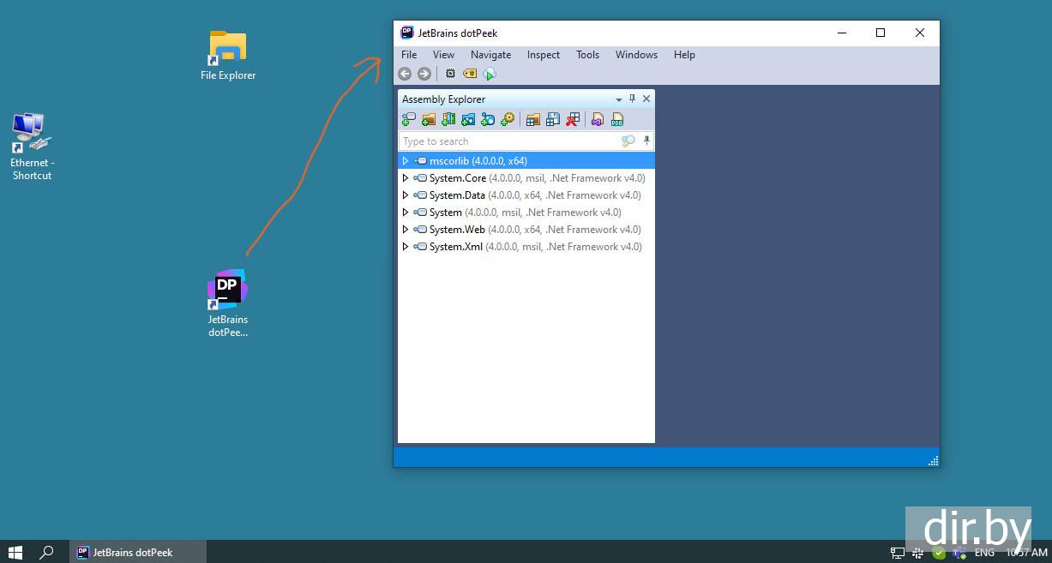The height and width of the screenshot is (563, 1052).
Task: Expand the System.Core assembly node
Action: (x=406, y=178)
